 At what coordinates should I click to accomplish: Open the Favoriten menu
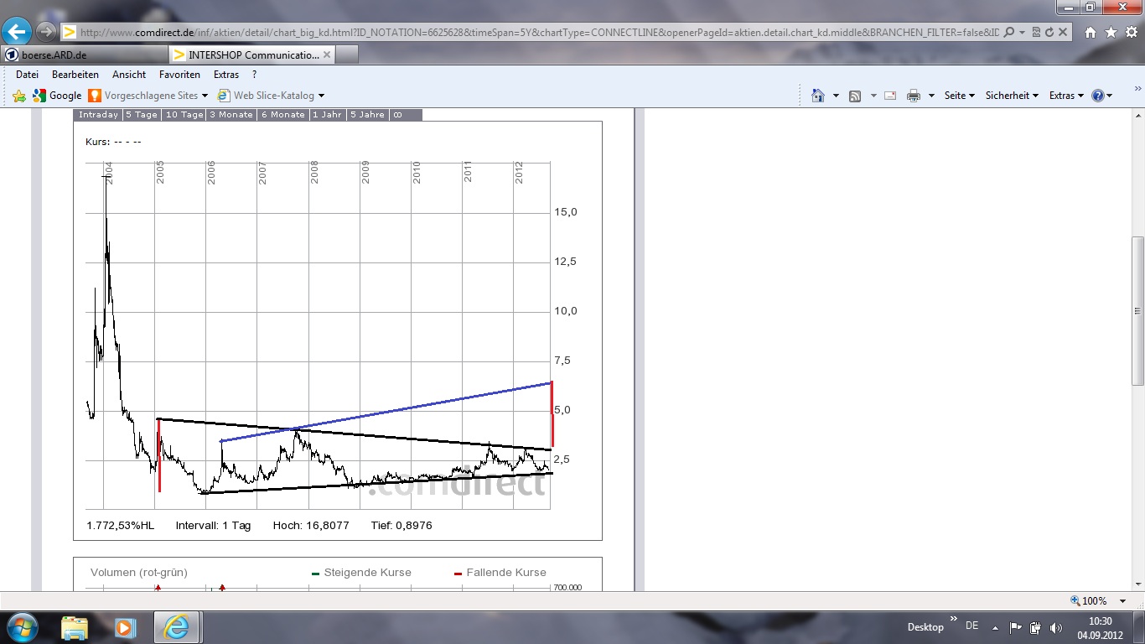(x=179, y=75)
